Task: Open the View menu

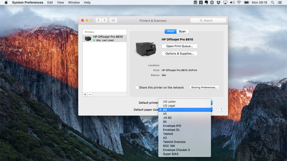Action: [60, 3]
